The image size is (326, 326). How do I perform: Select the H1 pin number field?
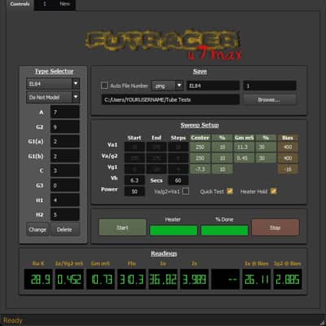pos(65,200)
